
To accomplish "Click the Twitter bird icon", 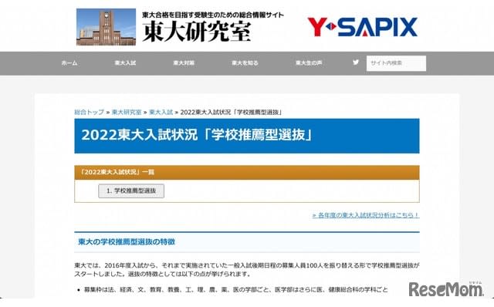I will (x=356, y=62).
